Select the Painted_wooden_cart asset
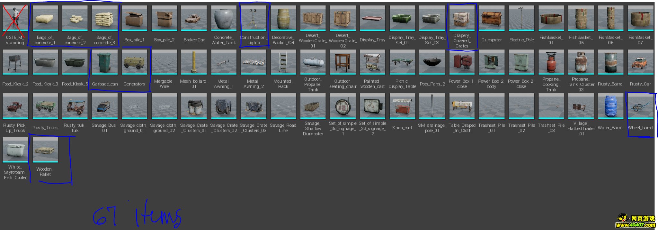 click(x=373, y=62)
